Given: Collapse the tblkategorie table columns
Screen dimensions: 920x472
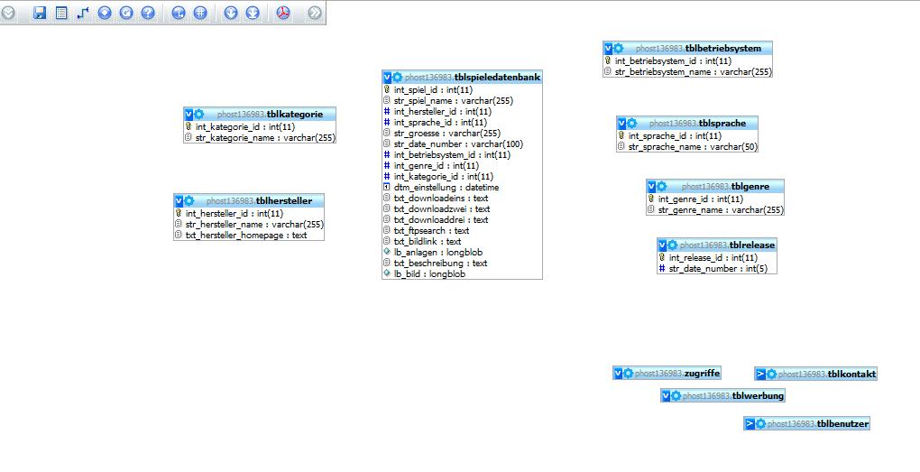Looking at the screenshot, I should [x=189, y=115].
